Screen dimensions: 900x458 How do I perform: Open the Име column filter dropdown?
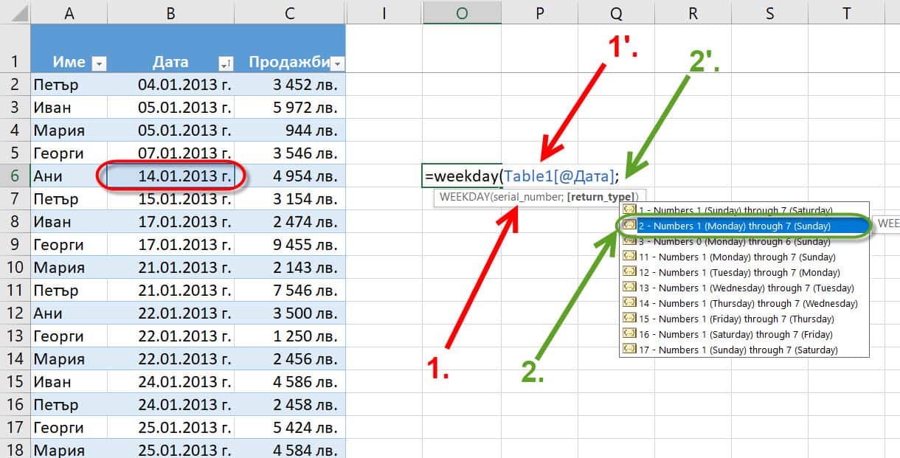tap(99, 63)
